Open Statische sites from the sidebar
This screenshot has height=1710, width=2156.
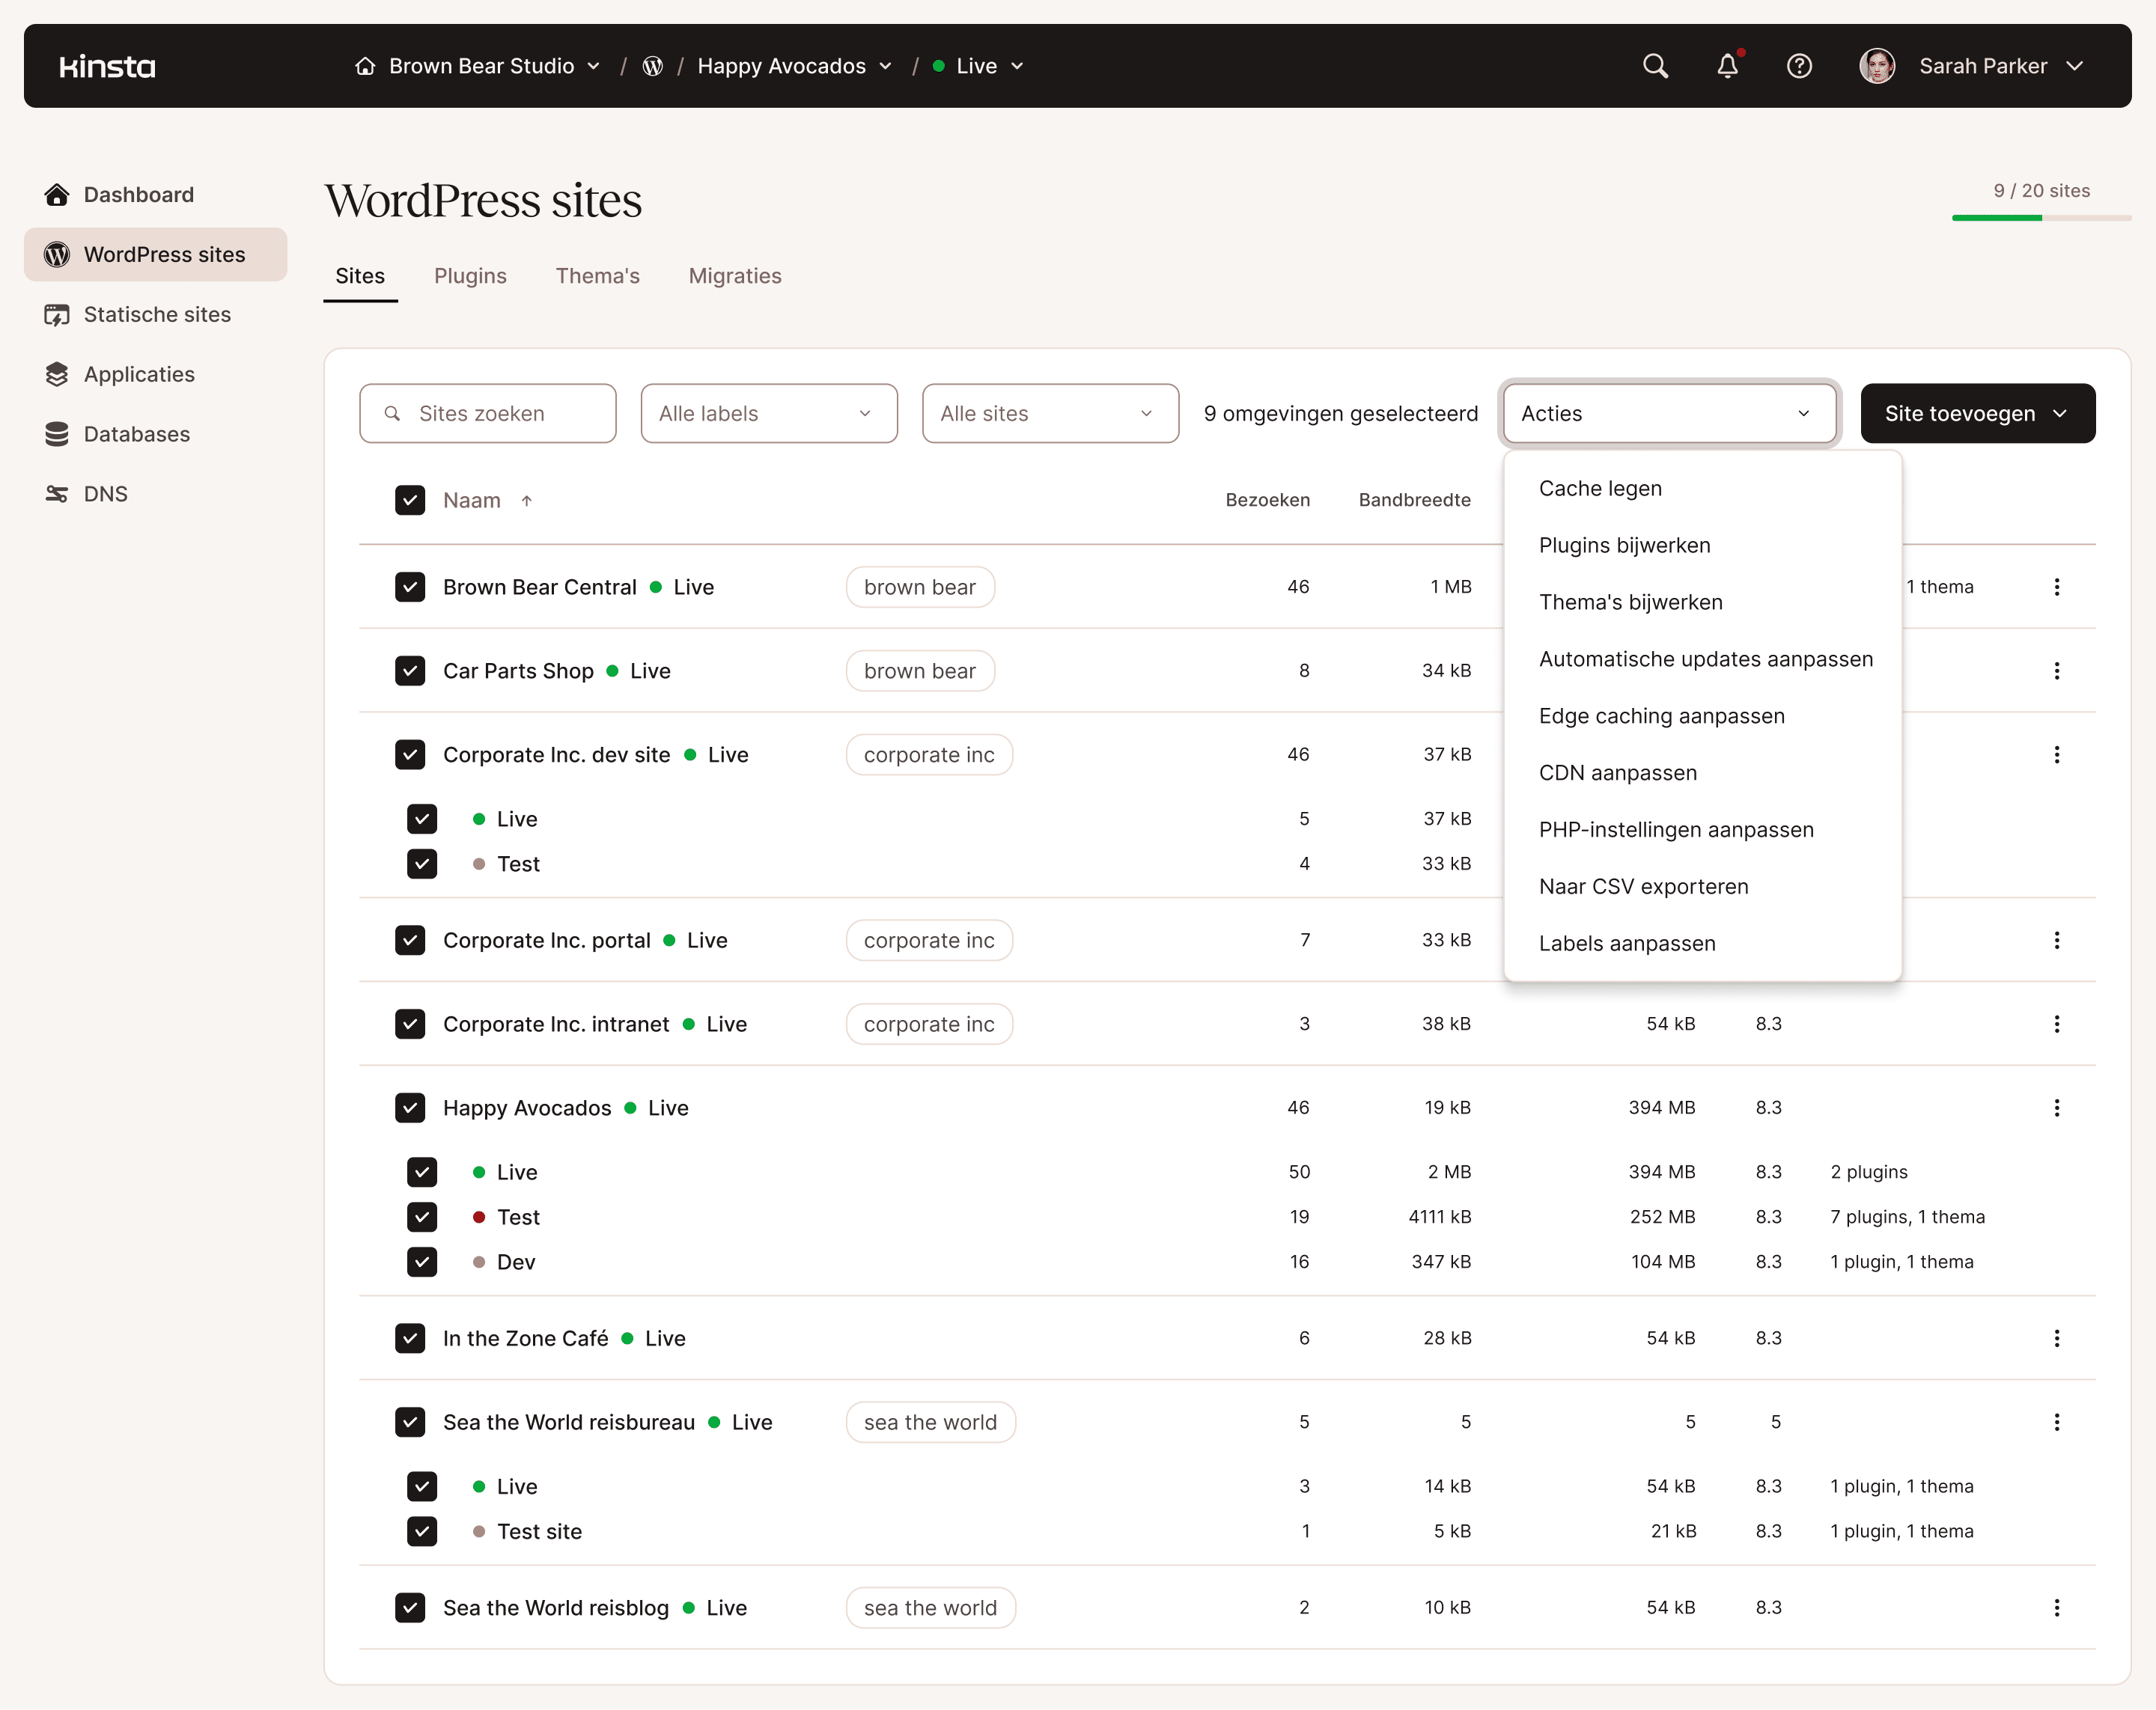[x=57, y=314]
